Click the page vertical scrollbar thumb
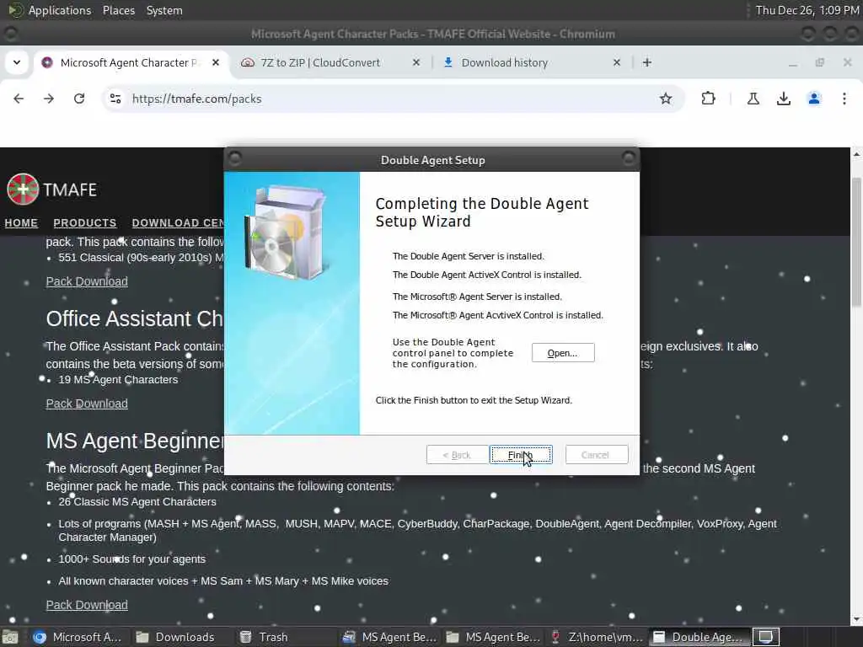The width and height of the screenshot is (863, 647). [x=856, y=242]
